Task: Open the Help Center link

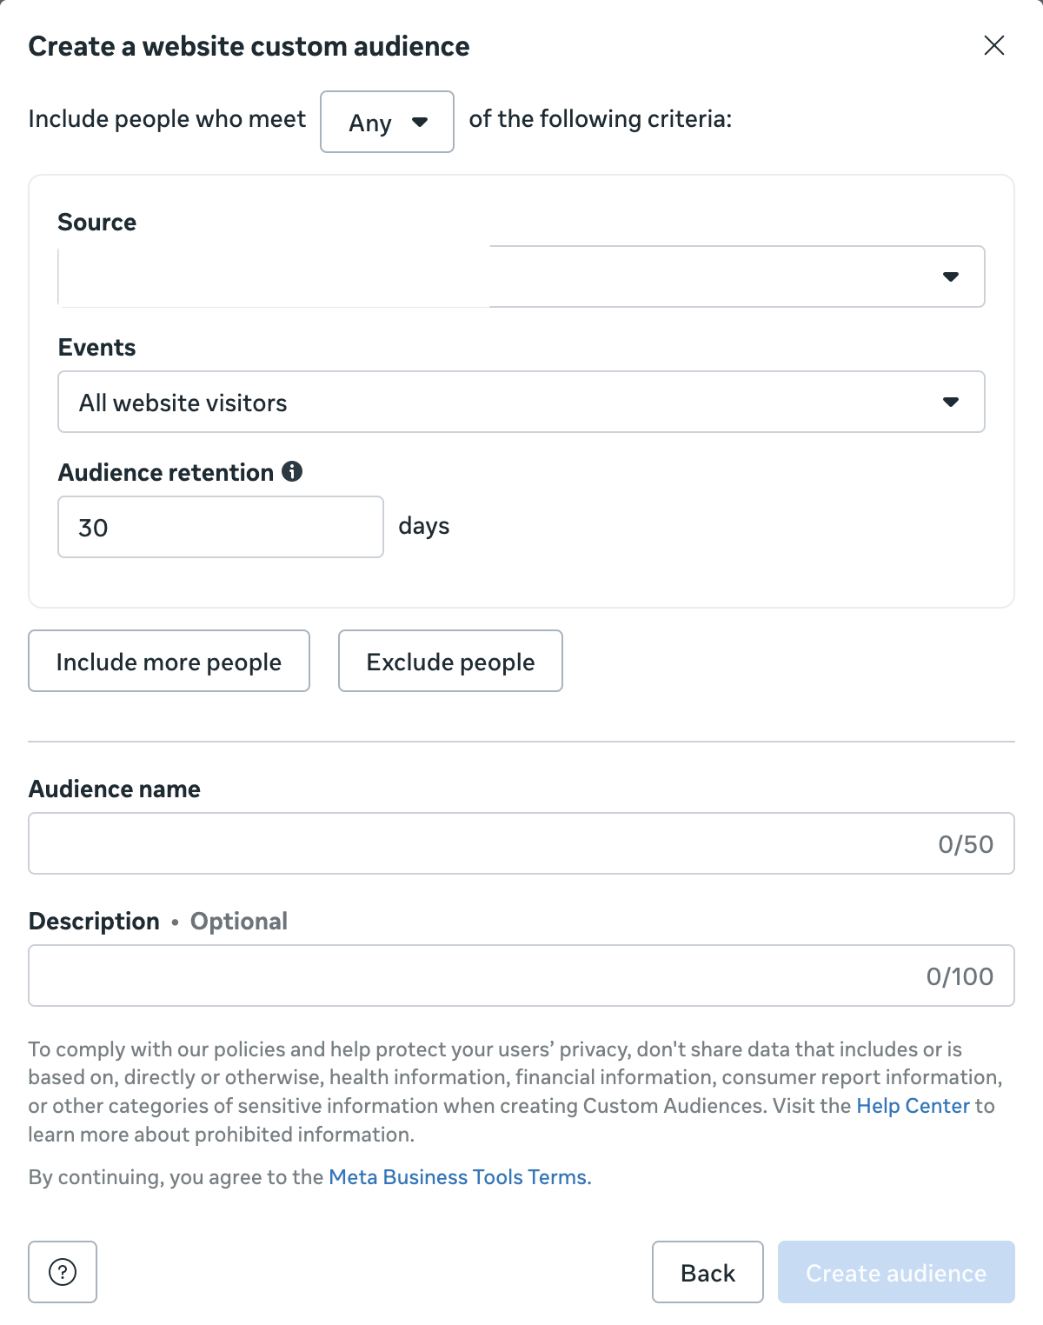Action: coord(913,1106)
